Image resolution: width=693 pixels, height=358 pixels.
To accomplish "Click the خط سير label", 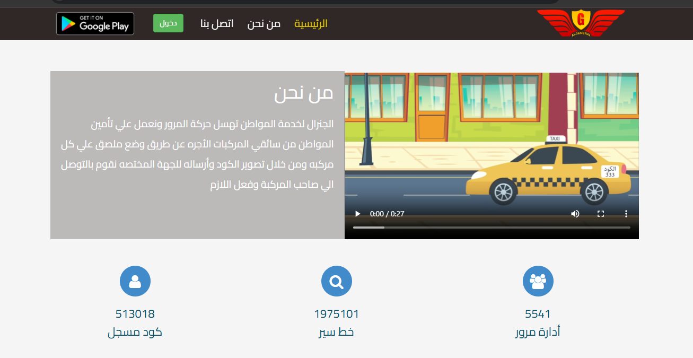I will point(337,333).
